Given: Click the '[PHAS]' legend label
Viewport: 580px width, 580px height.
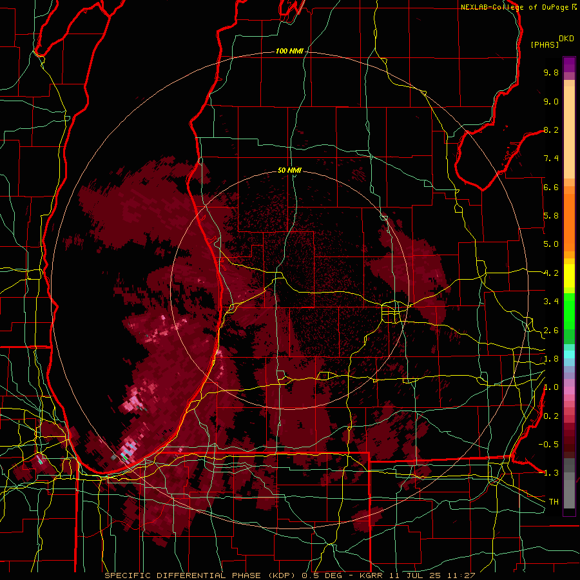Looking at the screenshot, I should 545,44.
